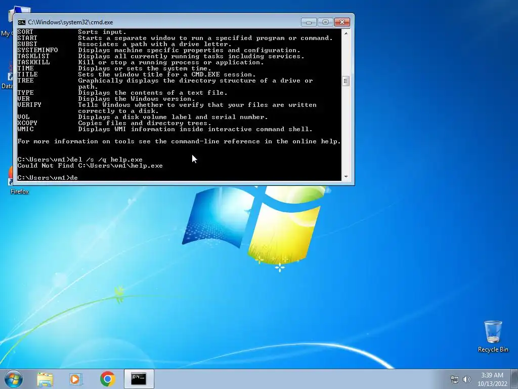Click the volume speaker tray icon
The image size is (518, 389).
pyautogui.click(x=466, y=379)
